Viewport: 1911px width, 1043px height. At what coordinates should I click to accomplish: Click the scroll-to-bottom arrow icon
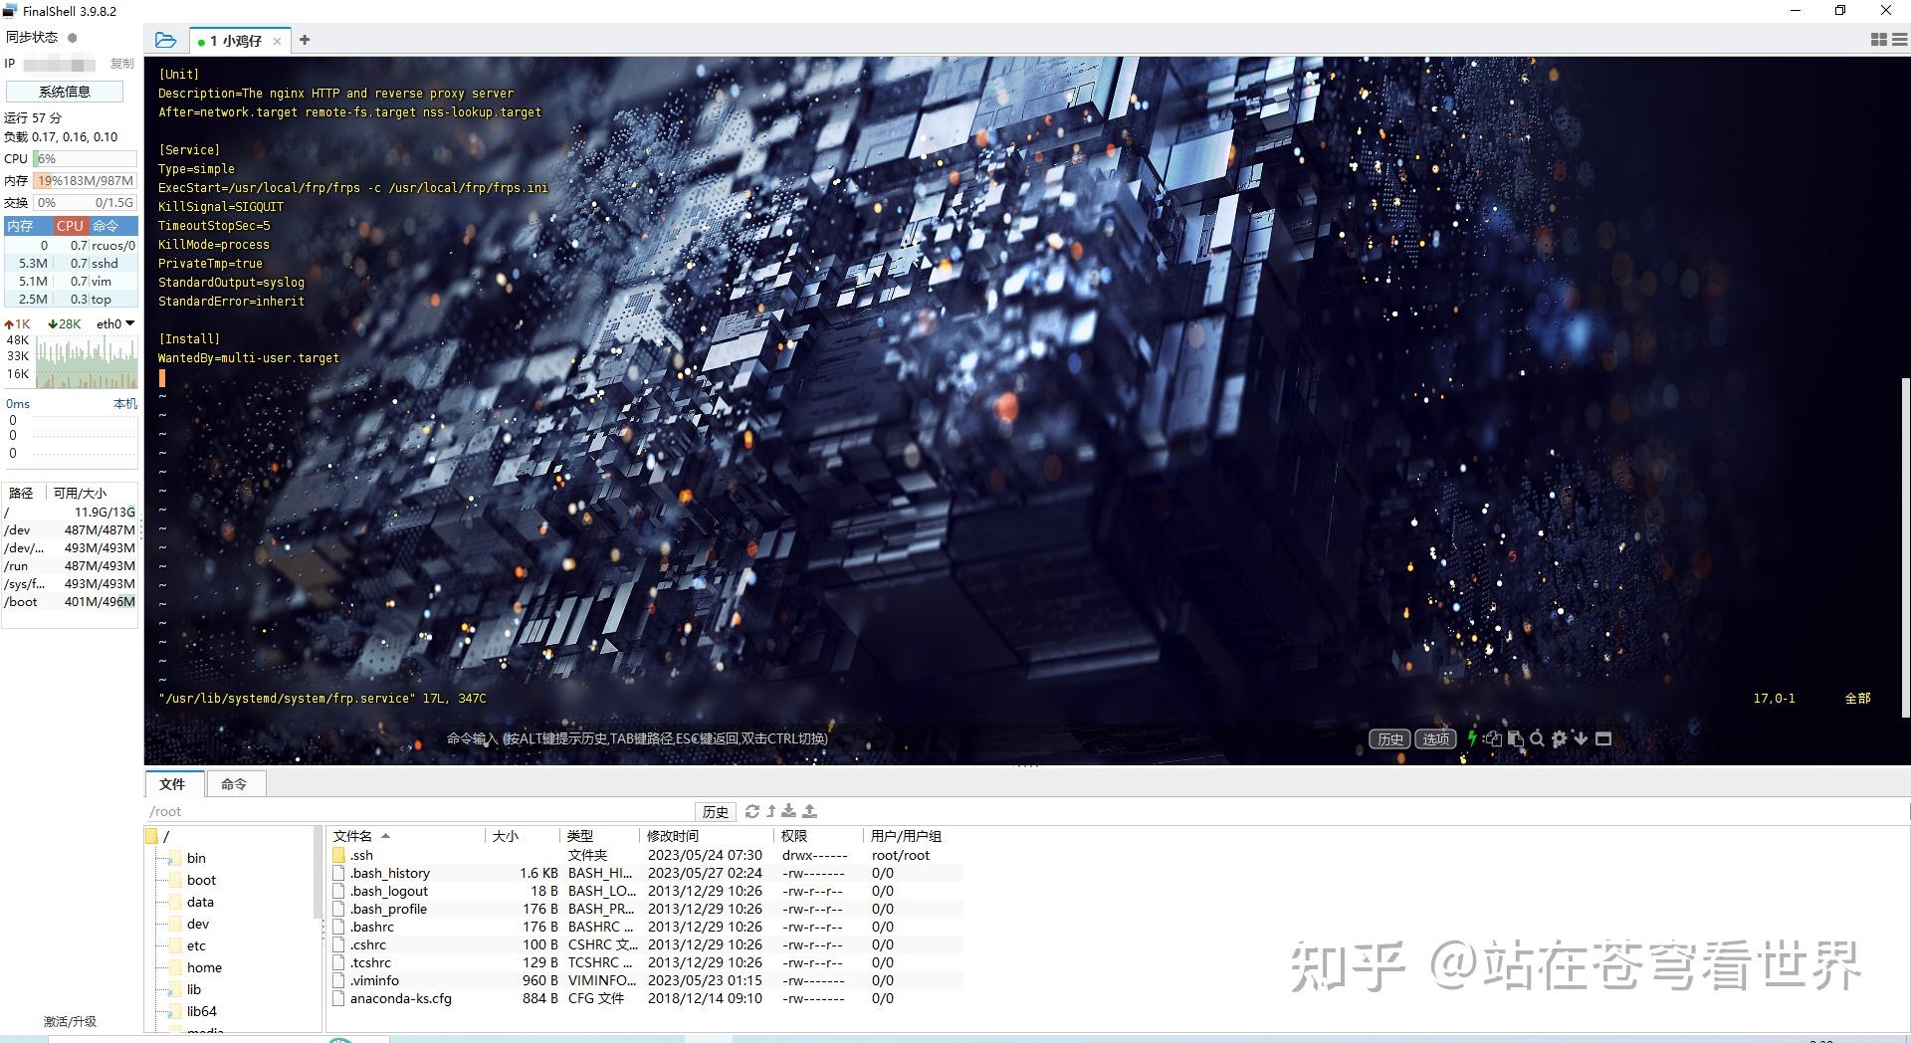coord(1581,738)
